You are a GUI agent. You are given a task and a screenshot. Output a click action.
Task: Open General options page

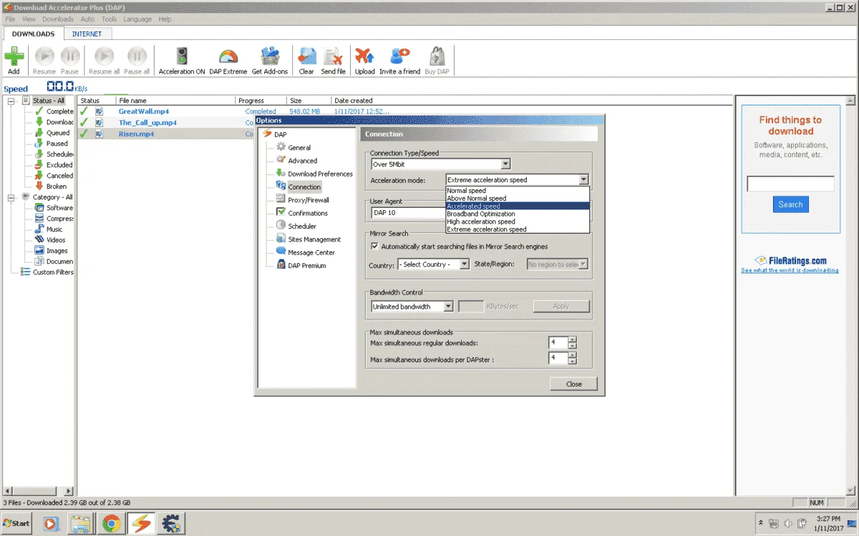pyautogui.click(x=293, y=148)
